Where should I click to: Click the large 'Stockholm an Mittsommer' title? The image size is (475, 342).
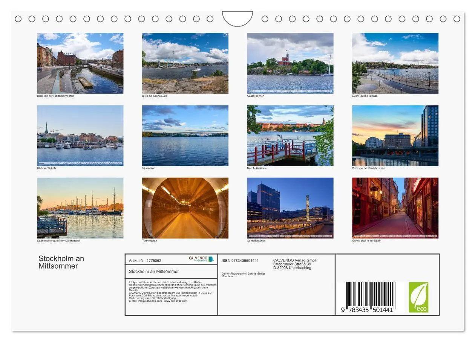point(61,262)
